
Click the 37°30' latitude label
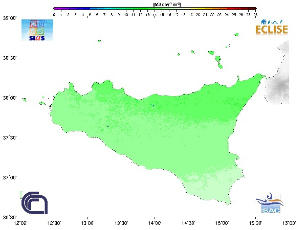pos(10,137)
